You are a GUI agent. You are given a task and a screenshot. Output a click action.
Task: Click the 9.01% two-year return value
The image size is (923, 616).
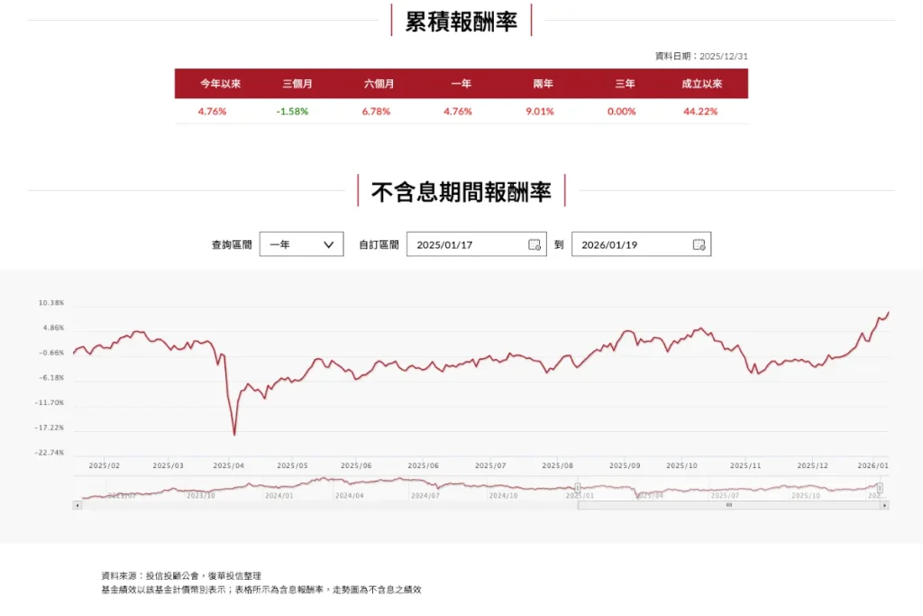pos(540,111)
